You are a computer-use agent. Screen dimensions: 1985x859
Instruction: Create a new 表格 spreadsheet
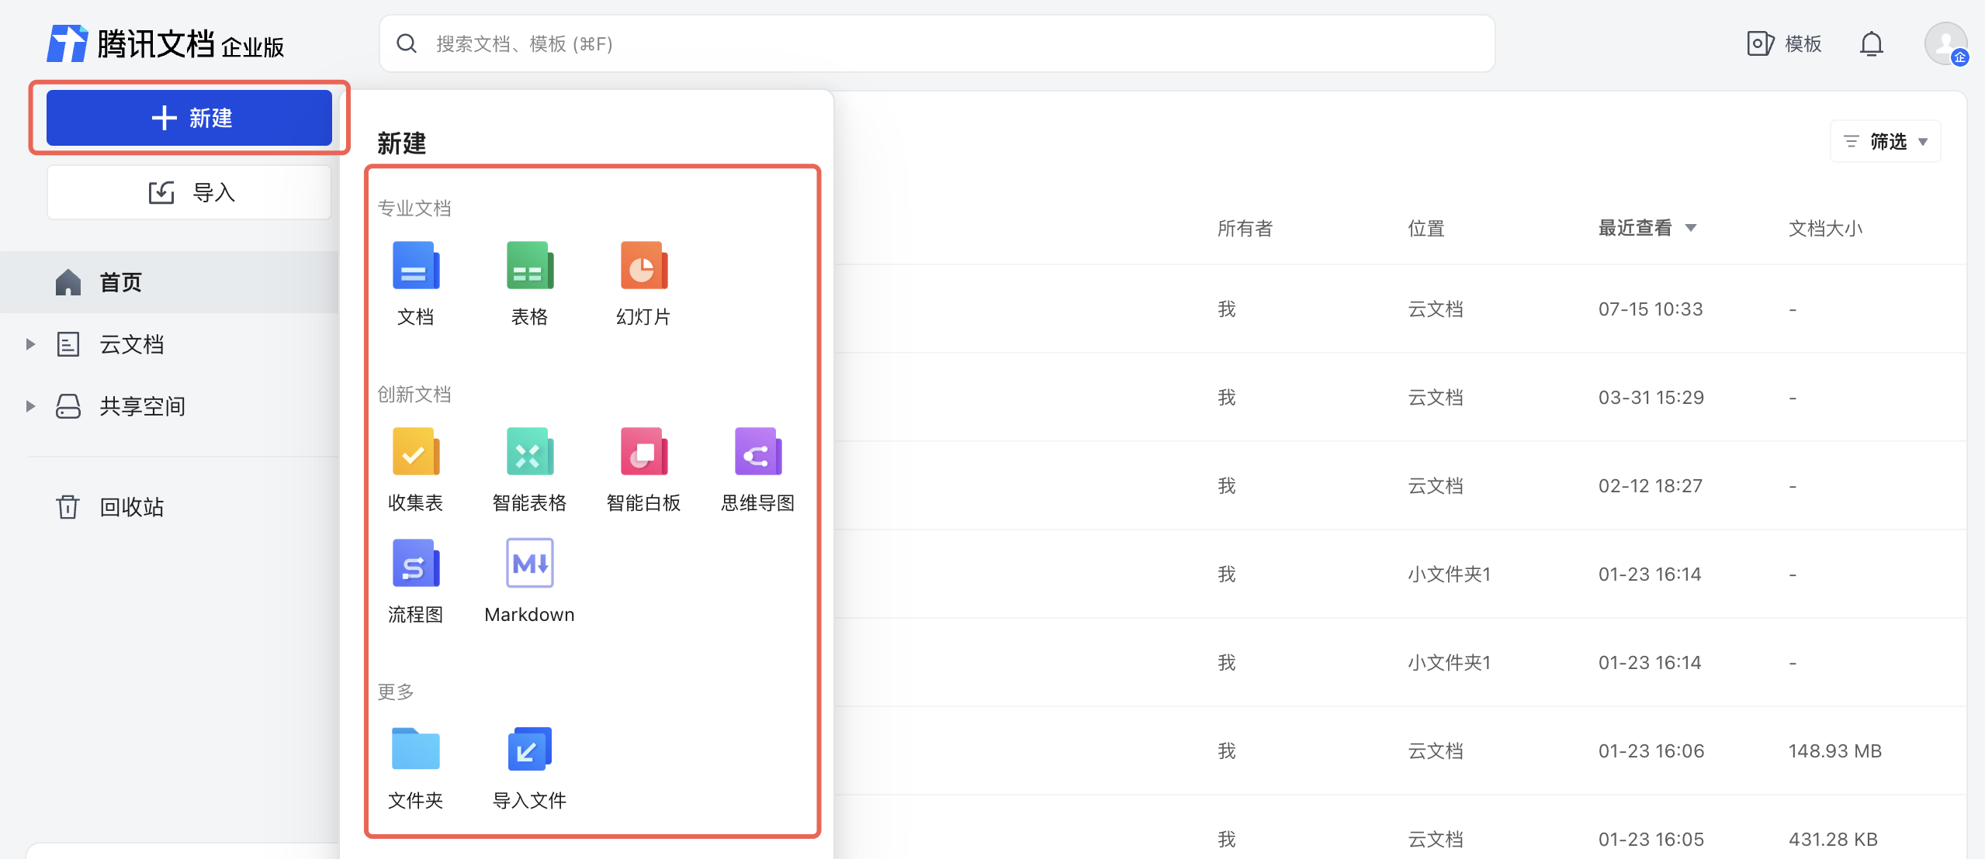click(x=529, y=266)
